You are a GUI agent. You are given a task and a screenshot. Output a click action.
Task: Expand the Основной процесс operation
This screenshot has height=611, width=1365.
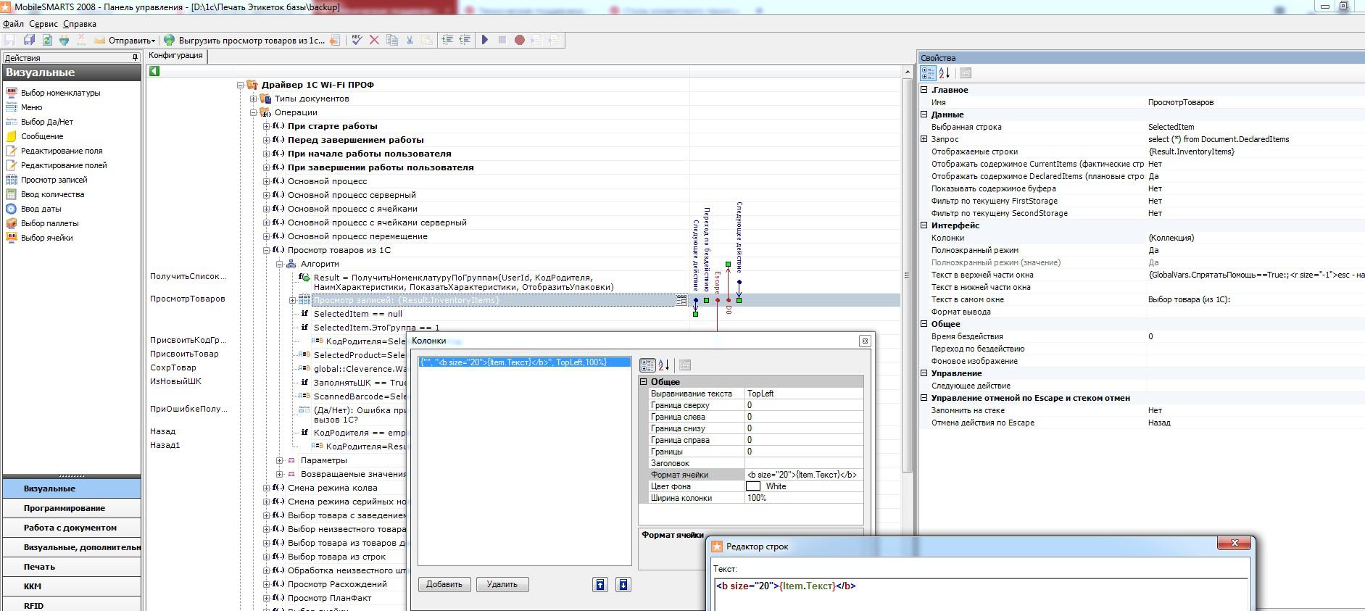pos(267,181)
